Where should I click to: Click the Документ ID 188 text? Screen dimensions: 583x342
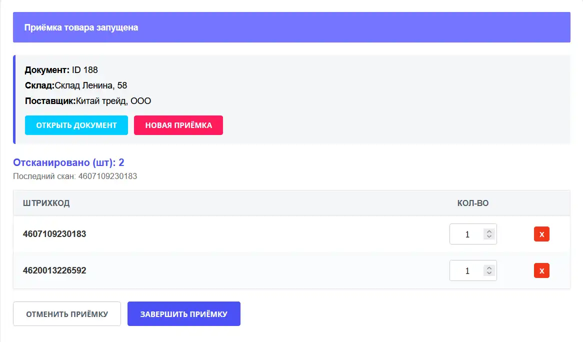[x=61, y=69]
